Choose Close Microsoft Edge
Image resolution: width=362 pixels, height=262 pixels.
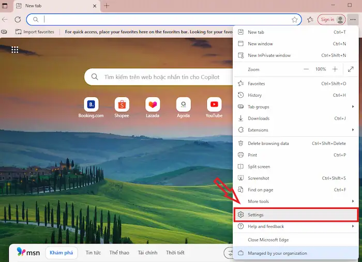(296, 240)
